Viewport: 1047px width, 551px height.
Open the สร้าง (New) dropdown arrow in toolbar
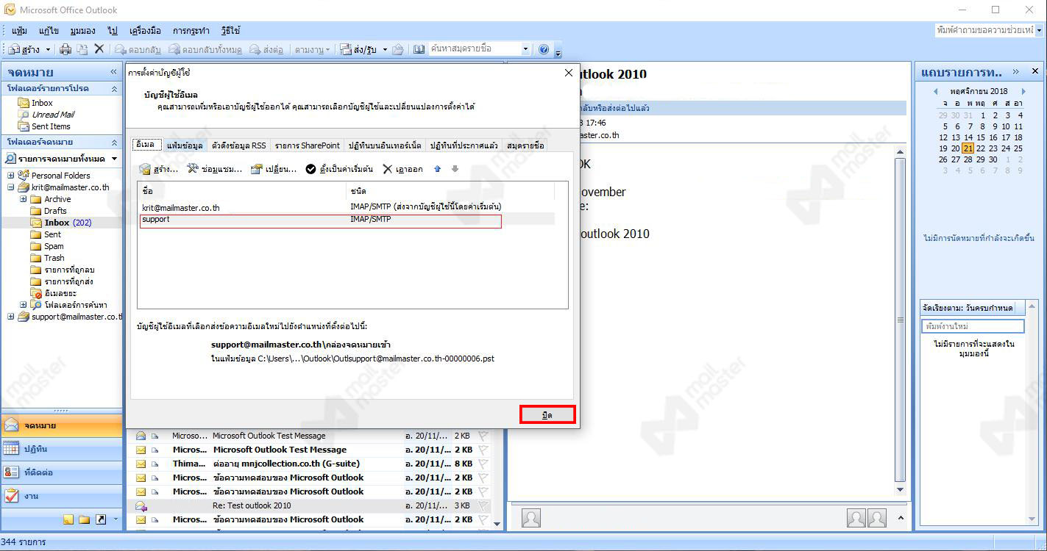click(x=49, y=50)
